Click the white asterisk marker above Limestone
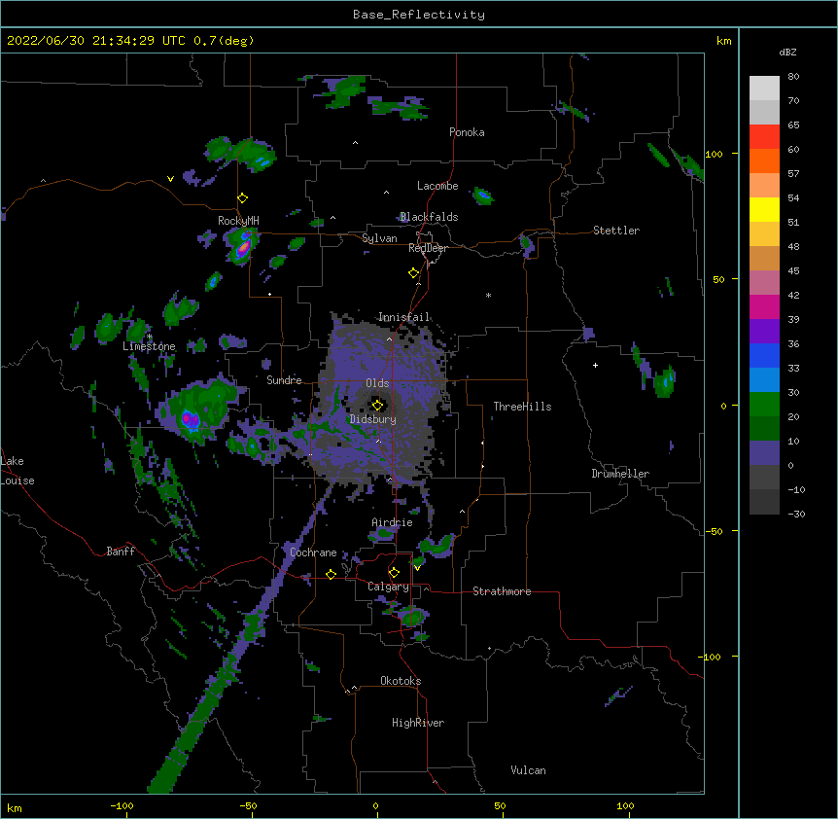The height and width of the screenshot is (819, 838). (149, 337)
